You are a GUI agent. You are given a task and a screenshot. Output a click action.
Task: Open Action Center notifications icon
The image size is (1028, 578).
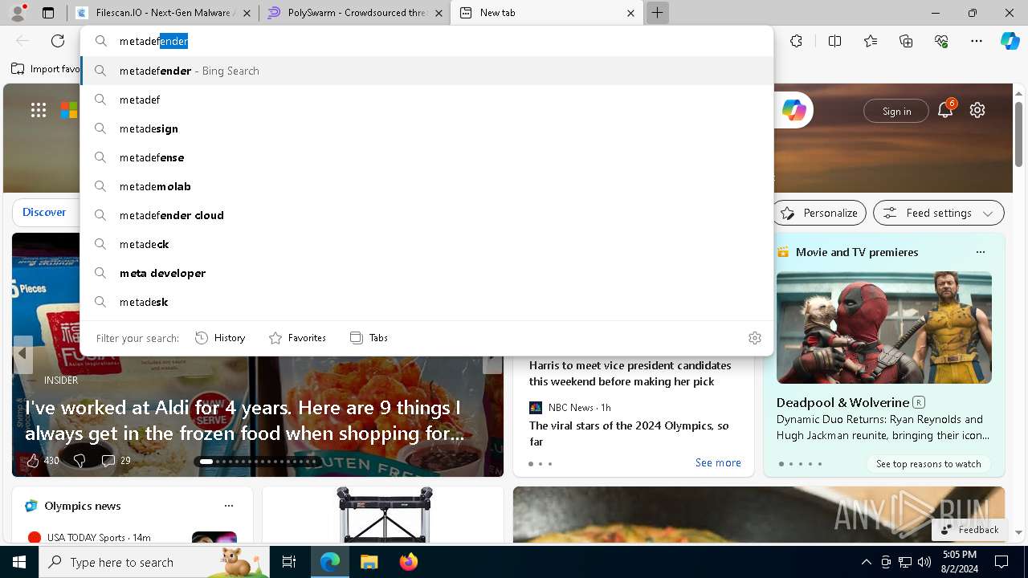(1001, 562)
